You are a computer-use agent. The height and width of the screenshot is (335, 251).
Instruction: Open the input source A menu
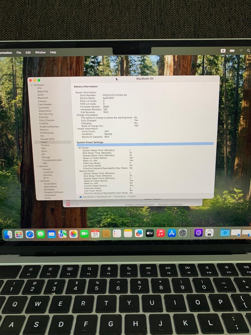point(223,51)
